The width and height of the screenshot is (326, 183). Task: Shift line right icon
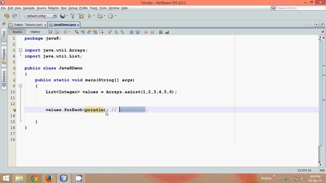pos(137,32)
